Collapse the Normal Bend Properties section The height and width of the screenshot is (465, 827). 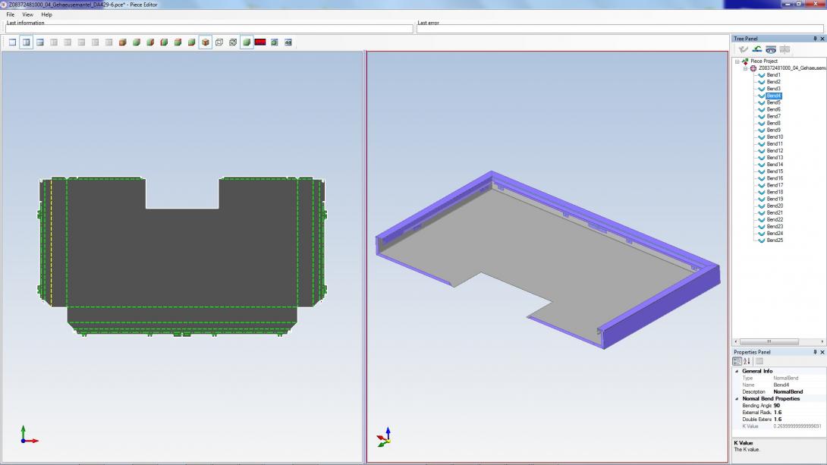point(737,398)
